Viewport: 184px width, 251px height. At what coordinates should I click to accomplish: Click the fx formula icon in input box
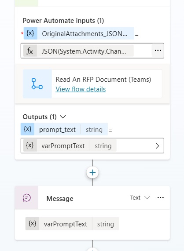[30, 51]
